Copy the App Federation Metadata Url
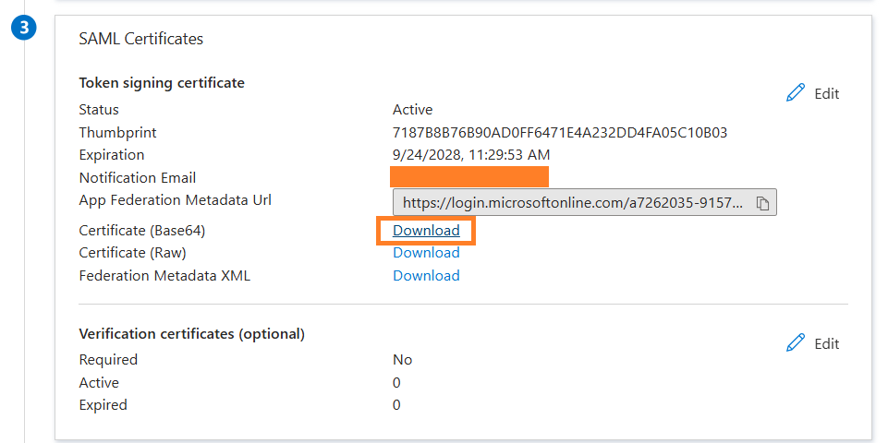Screen dimensions: 888x443 coord(762,203)
